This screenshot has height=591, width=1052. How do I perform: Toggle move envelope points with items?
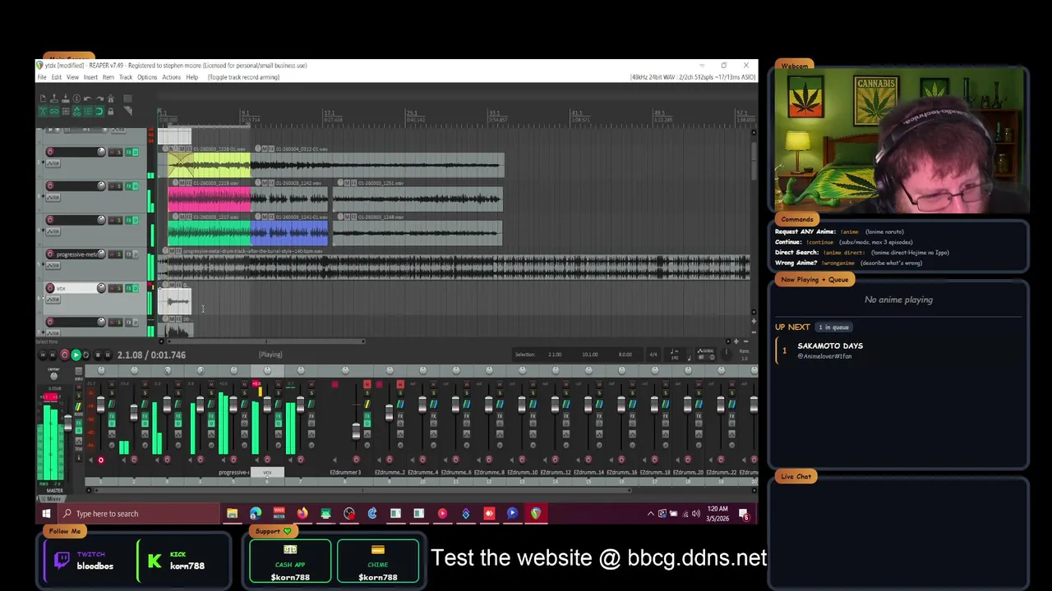[76, 112]
